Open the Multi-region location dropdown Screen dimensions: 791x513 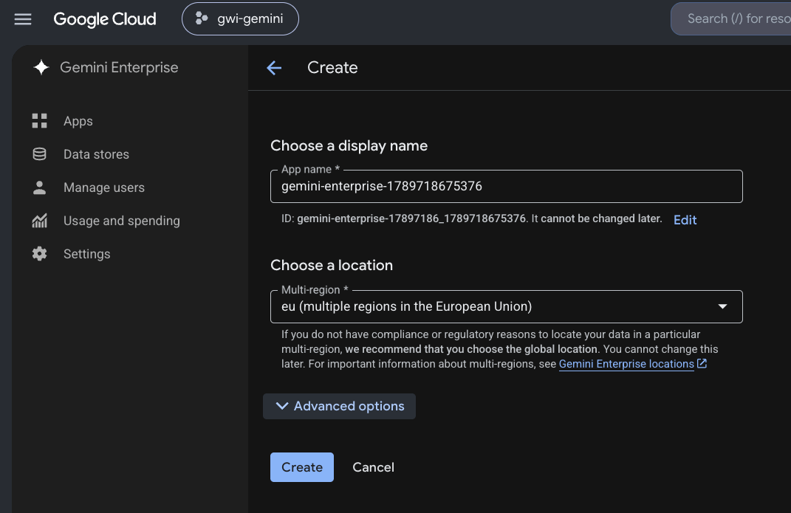(x=507, y=306)
